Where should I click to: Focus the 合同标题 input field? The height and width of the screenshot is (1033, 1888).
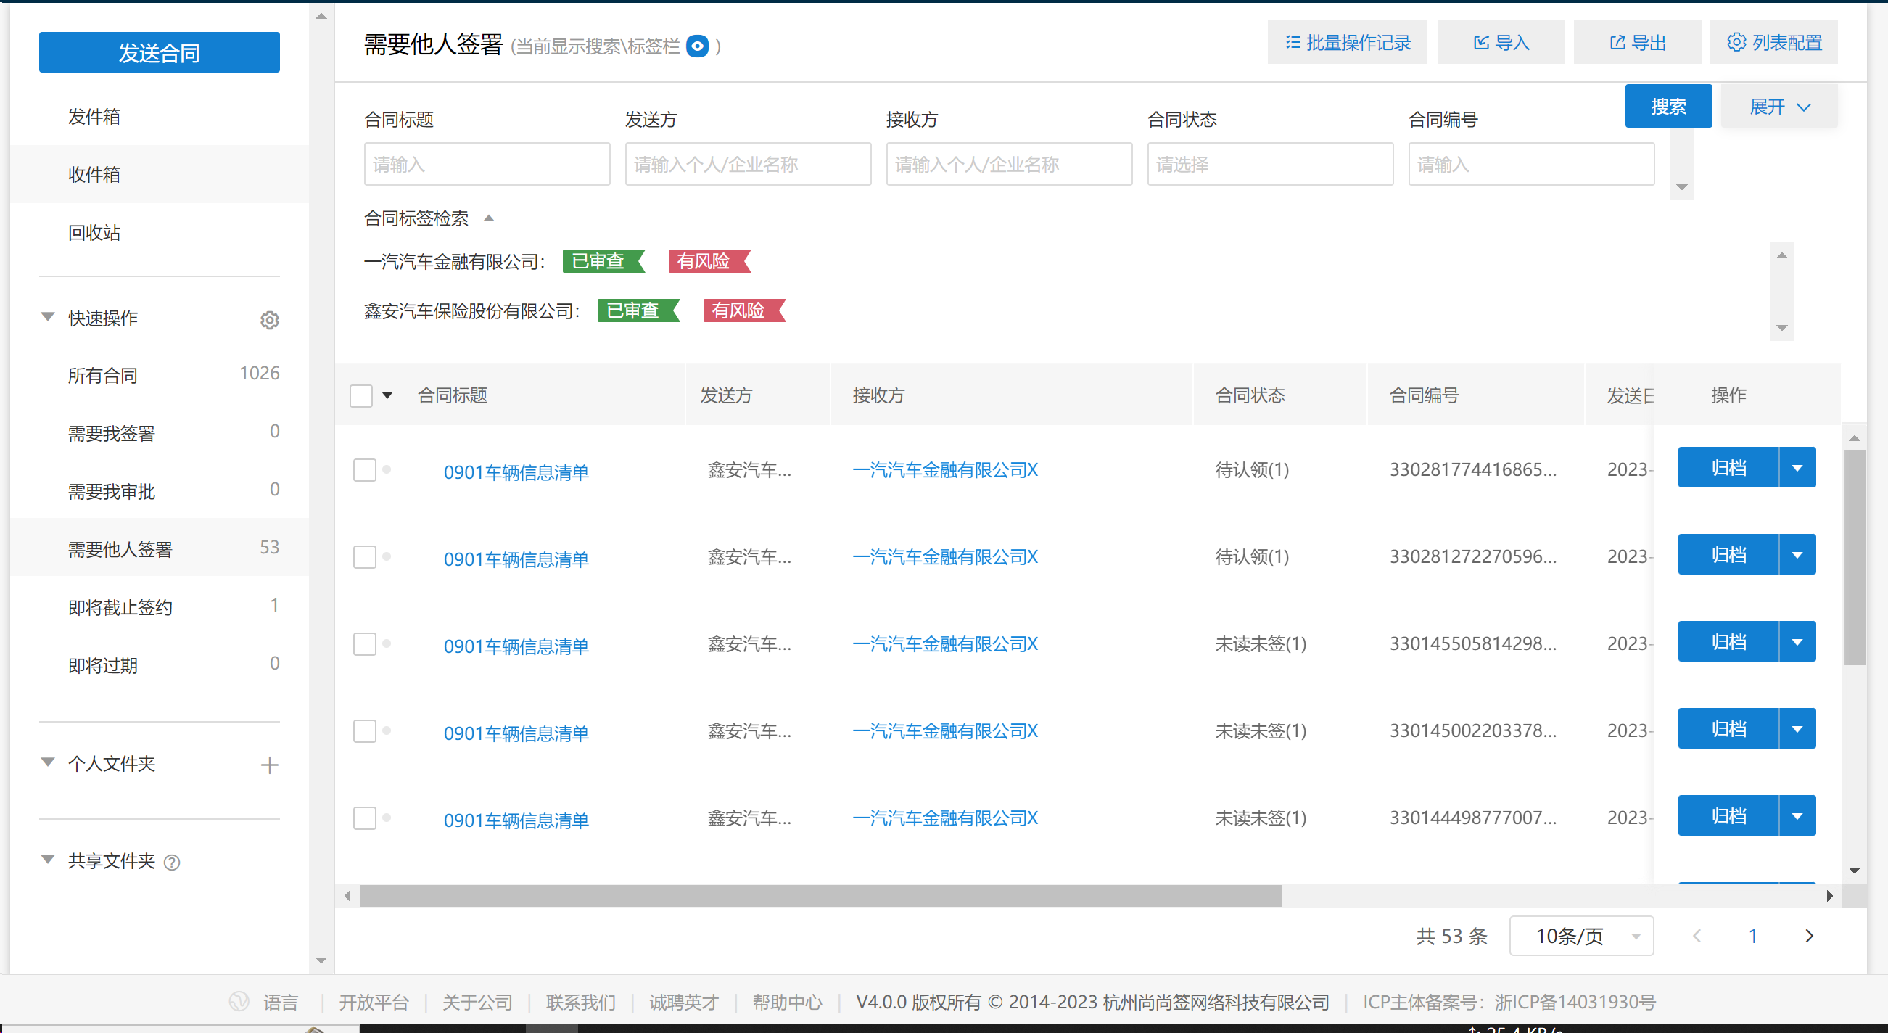coord(487,164)
